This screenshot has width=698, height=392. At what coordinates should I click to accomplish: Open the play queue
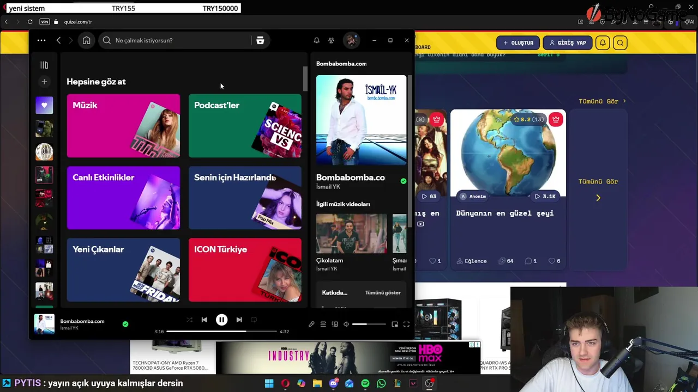pyautogui.click(x=323, y=324)
